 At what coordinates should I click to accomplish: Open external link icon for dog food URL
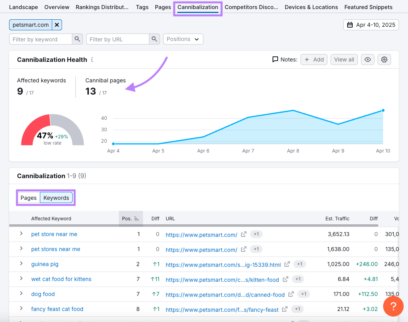pos(291,294)
